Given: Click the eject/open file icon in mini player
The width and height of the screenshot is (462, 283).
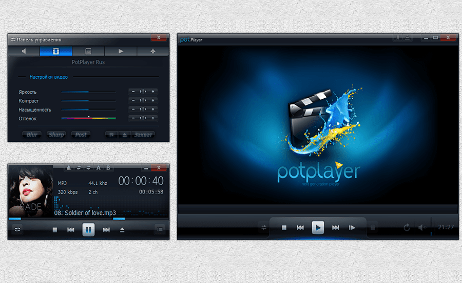Looking at the screenshot, I should pyautogui.click(x=122, y=230).
